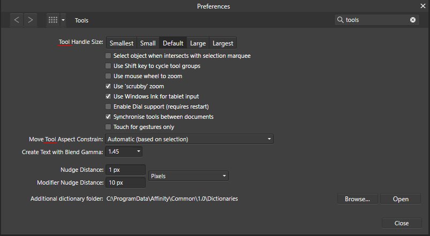Open the additional dictionary folder
Screen dimensions: 430x236
click(401, 199)
